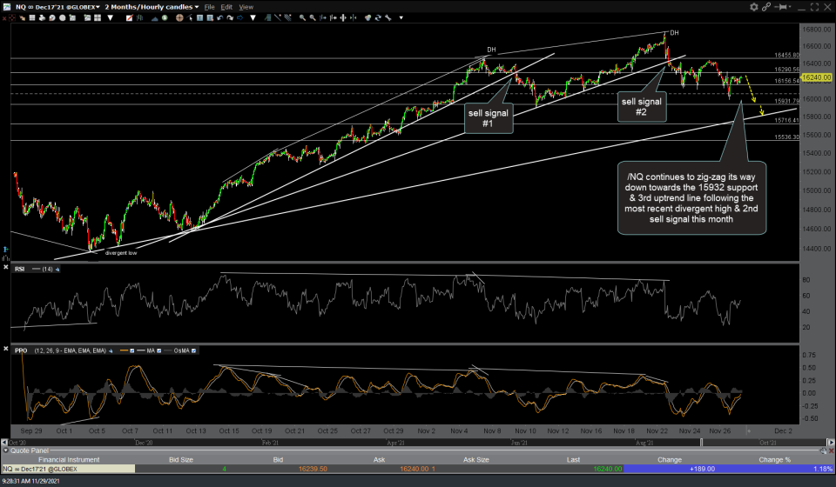836x487 pixels.
Task: Open the Edit menu
Action: click(x=226, y=7)
